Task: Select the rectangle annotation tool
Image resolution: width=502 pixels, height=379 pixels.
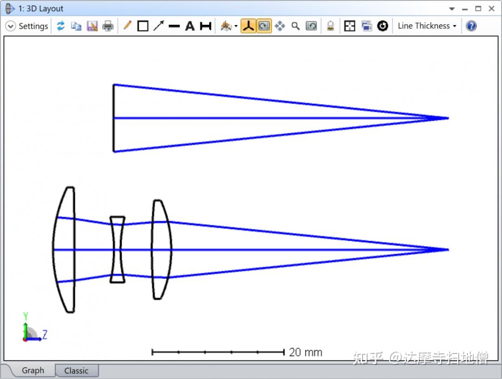Action: [143, 26]
